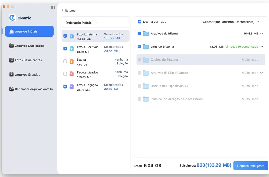Click the Desmarcar Tudo label
Viewport: 269px width, 177px height.
[154, 22]
